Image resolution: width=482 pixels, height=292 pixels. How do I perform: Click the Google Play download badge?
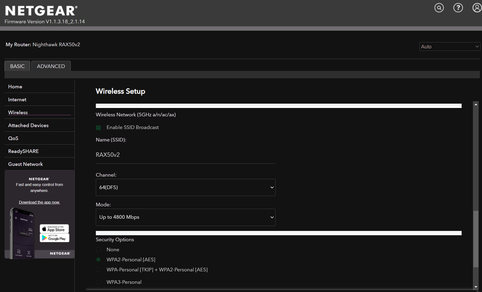coord(54,238)
